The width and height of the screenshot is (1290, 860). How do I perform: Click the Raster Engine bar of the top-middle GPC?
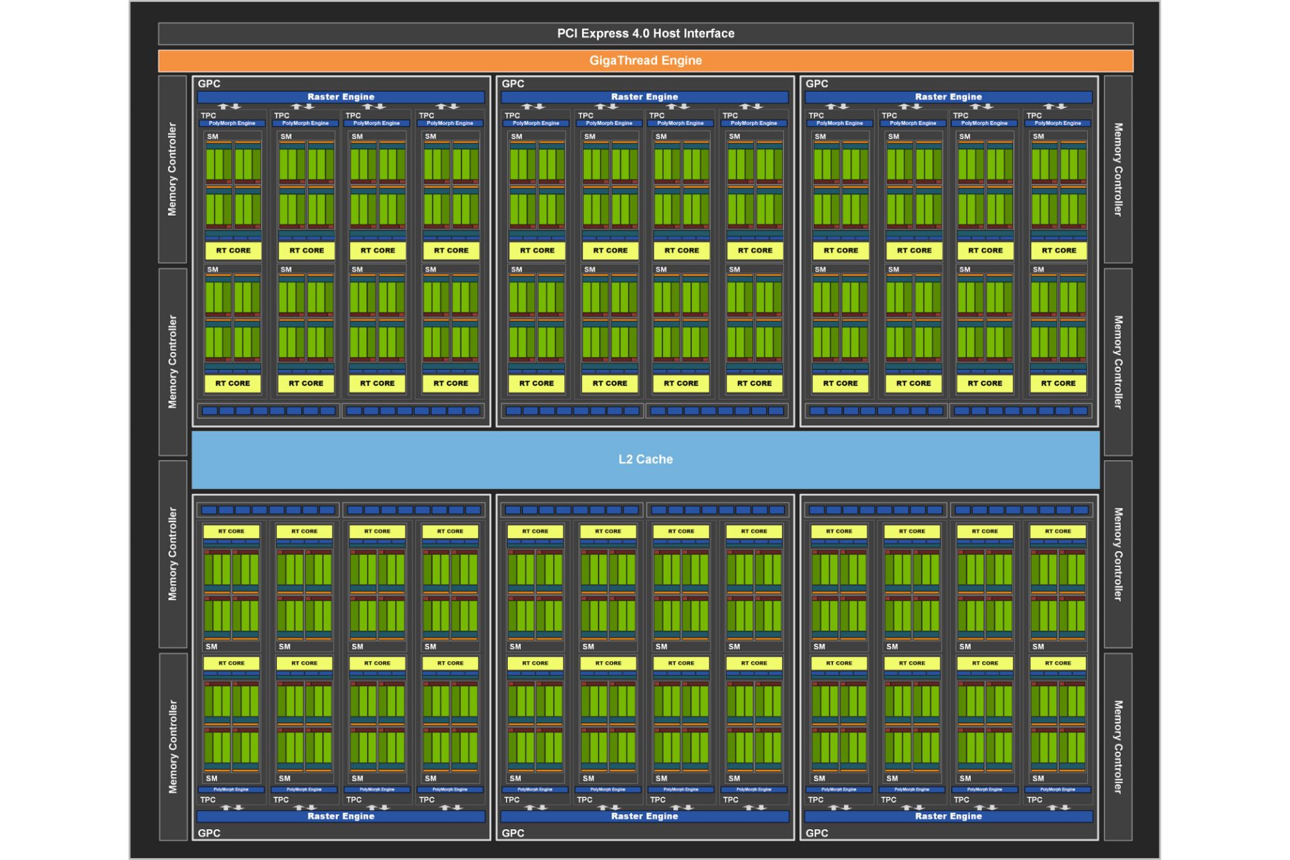point(644,97)
